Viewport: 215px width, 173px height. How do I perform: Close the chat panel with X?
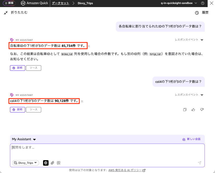click(211, 3)
